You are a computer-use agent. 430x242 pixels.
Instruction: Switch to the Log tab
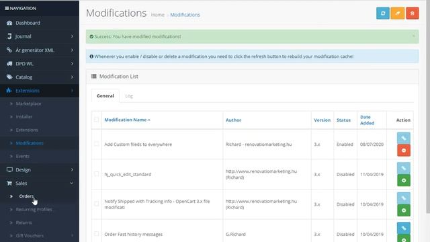(x=129, y=95)
